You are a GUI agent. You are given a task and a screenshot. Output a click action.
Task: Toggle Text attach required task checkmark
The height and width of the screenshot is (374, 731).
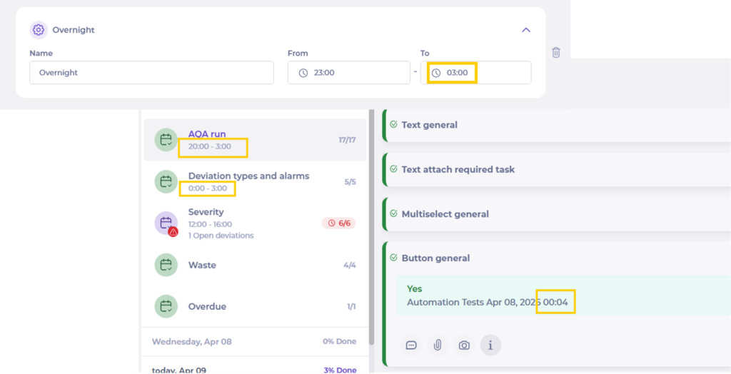(393, 169)
